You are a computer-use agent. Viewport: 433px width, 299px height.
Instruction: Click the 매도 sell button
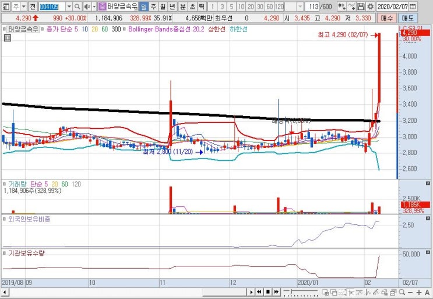pyautogui.click(x=408, y=19)
